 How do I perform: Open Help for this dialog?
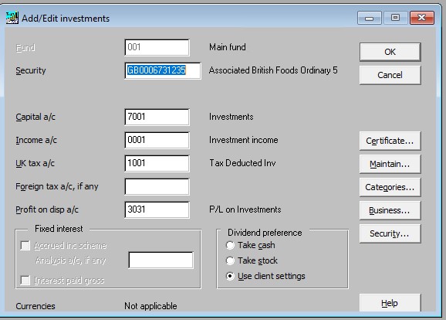coord(390,303)
